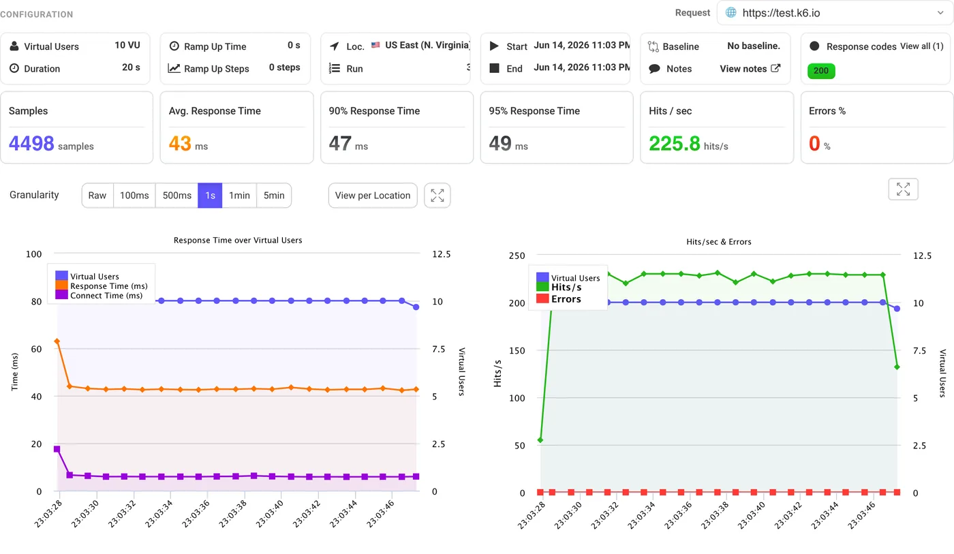The height and width of the screenshot is (554, 954).
Task: Select Raw granularity
Action: coord(97,196)
